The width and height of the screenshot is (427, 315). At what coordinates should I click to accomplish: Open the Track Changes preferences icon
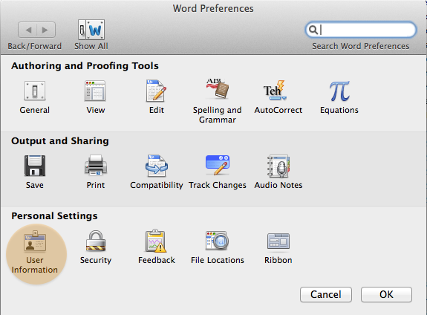[218, 165]
